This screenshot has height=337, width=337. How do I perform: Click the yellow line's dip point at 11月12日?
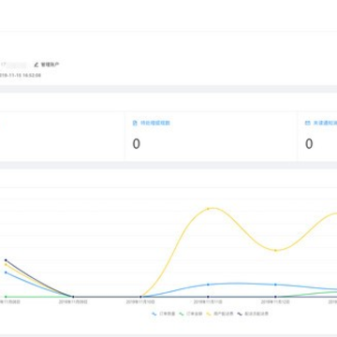[275, 250]
